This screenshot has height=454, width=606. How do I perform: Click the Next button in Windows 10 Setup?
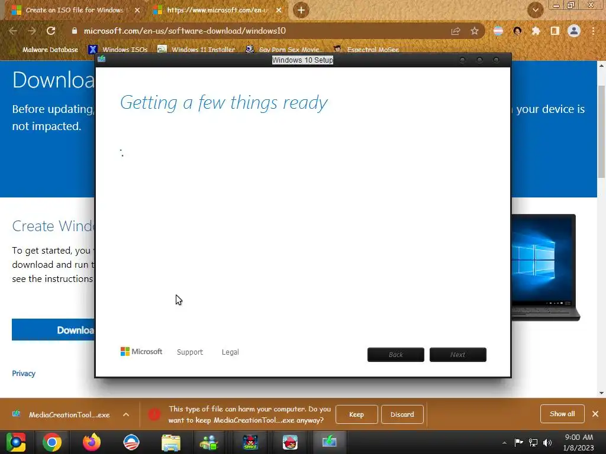[x=458, y=355]
